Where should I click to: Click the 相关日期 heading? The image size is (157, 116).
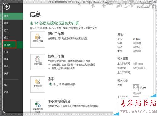click(123, 59)
